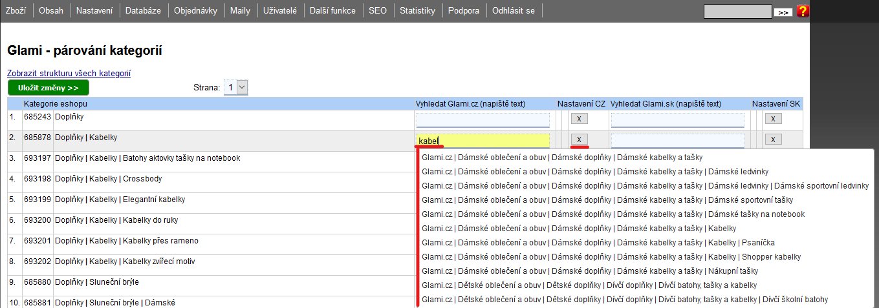Open the Databáze menu

coord(144,11)
